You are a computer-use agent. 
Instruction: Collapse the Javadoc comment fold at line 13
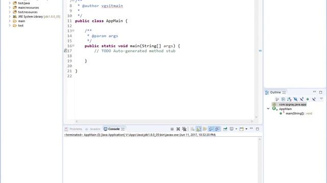(x=73, y=30)
